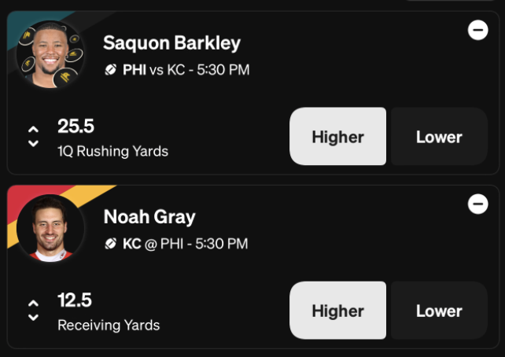
Task: Click football icon beside KC @ PHI
Action: [110, 243]
